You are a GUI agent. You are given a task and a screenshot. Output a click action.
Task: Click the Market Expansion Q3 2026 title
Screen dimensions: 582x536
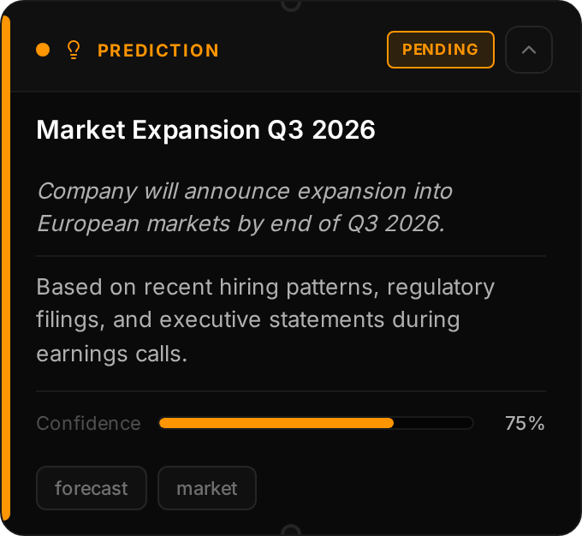(x=205, y=130)
